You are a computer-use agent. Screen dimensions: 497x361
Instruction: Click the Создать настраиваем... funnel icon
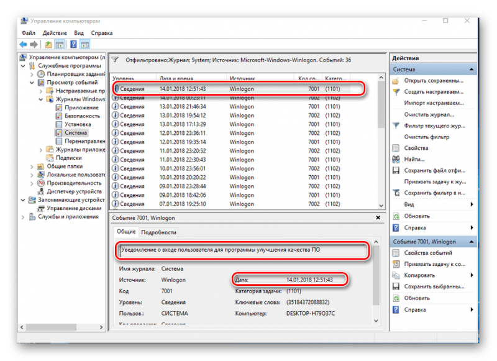coord(396,92)
